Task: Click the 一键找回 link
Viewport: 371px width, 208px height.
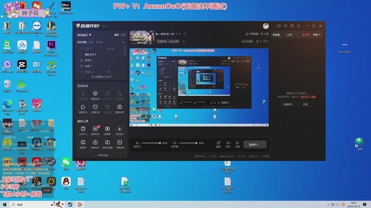Action: (303, 97)
